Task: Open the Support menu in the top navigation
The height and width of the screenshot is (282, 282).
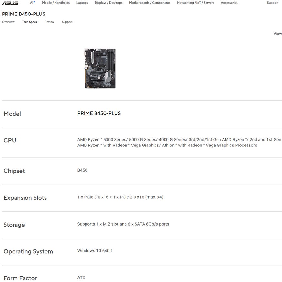Action: (x=272, y=3)
